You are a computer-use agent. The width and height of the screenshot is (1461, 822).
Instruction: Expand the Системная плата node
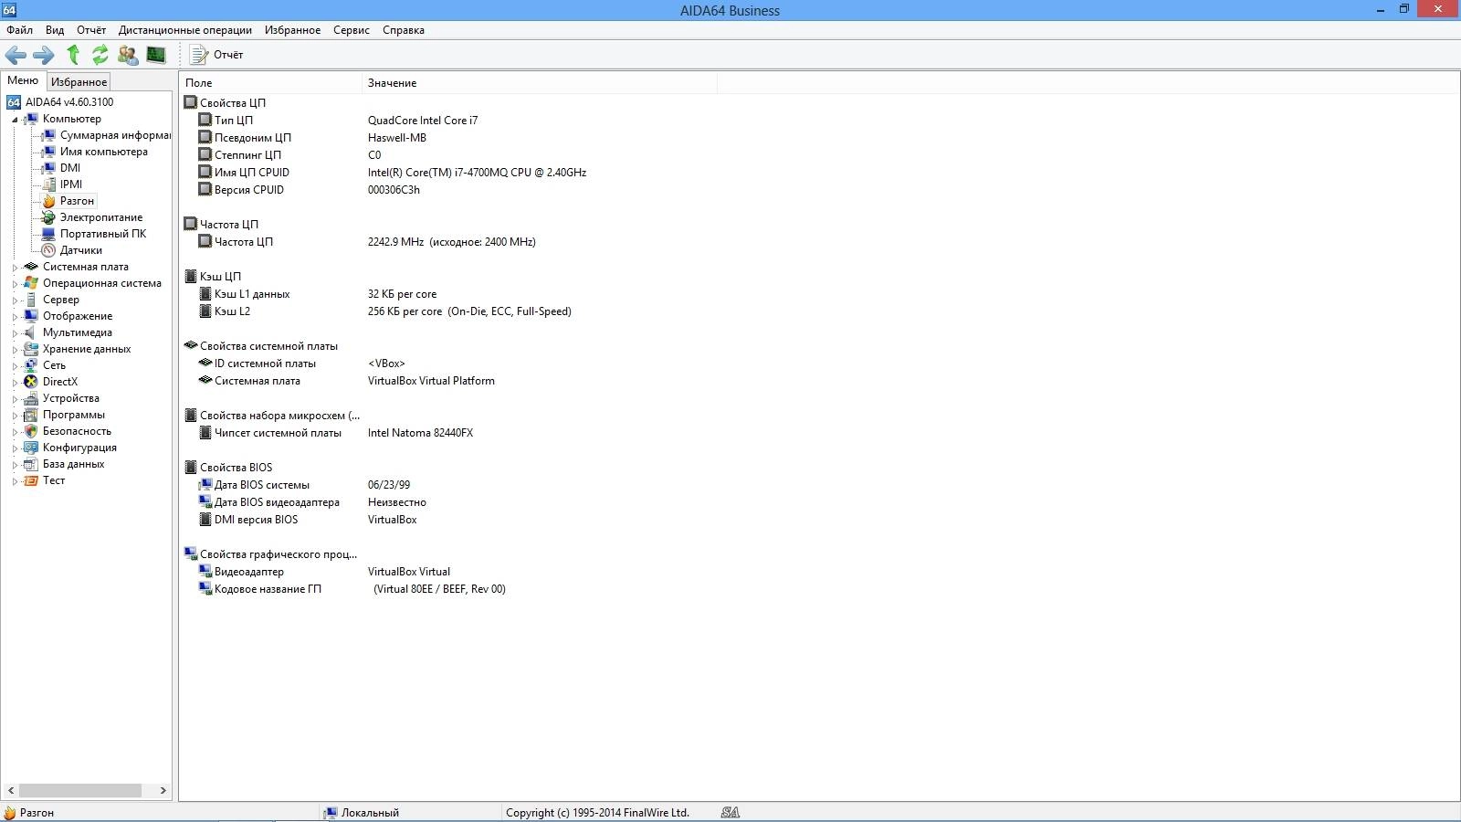click(x=15, y=268)
